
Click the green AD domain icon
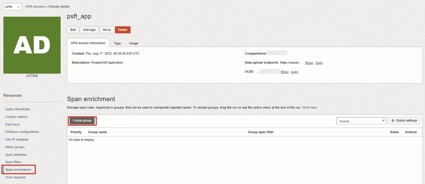(x=32, y=45)
